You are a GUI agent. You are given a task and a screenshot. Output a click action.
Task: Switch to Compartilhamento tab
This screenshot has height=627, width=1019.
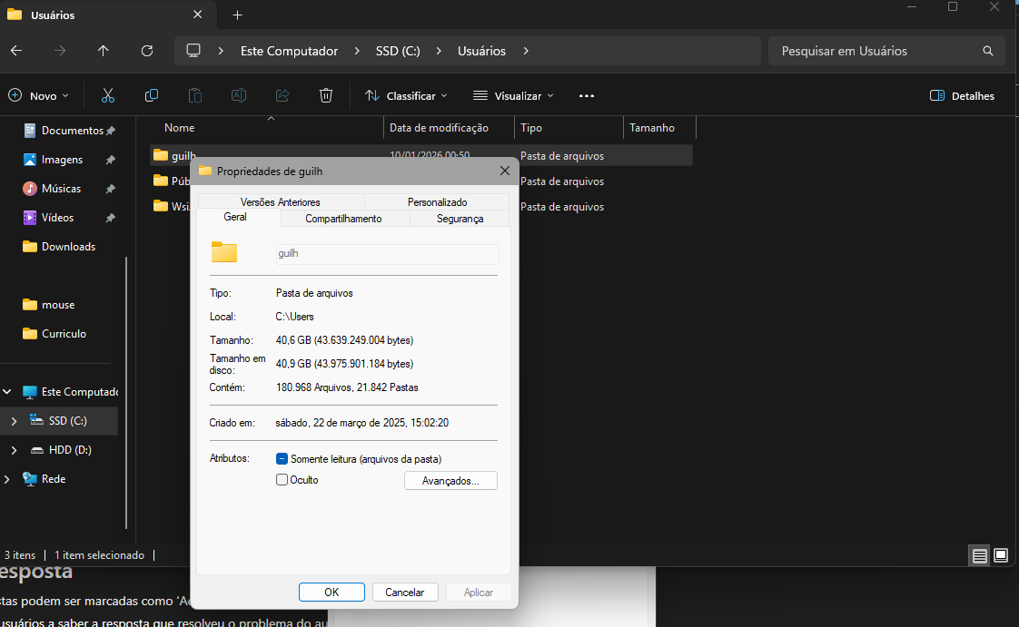pos(343,219)
